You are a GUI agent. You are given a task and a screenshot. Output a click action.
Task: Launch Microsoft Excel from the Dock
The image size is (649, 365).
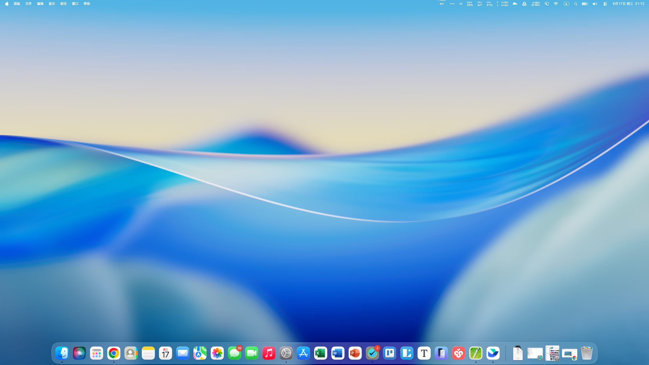tap(321, 353)
